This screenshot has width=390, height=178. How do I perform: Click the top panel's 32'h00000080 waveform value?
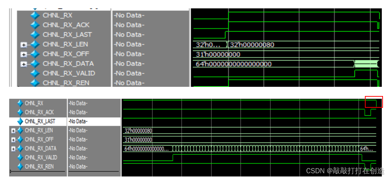tap(252, 45)
